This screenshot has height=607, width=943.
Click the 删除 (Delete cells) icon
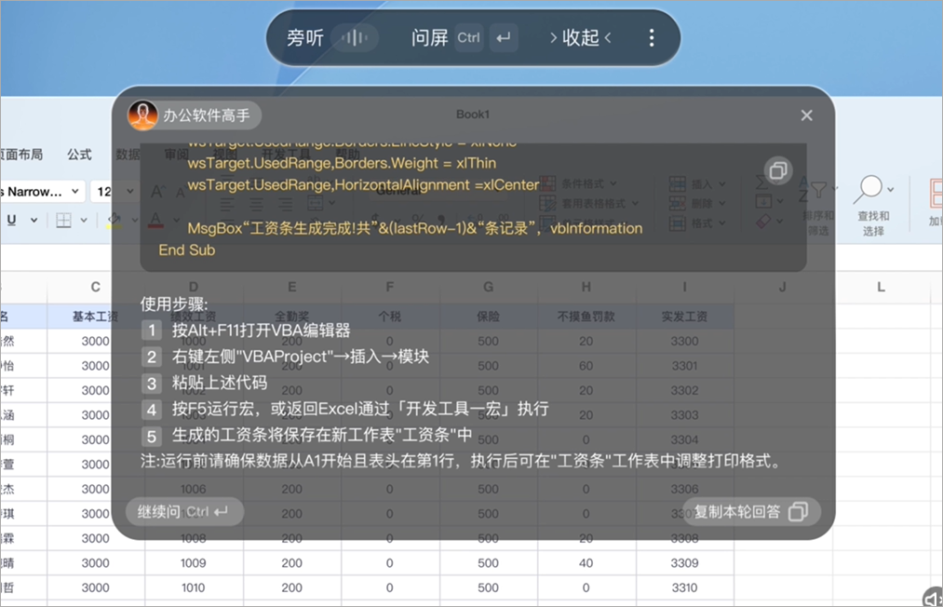(678, 202)
